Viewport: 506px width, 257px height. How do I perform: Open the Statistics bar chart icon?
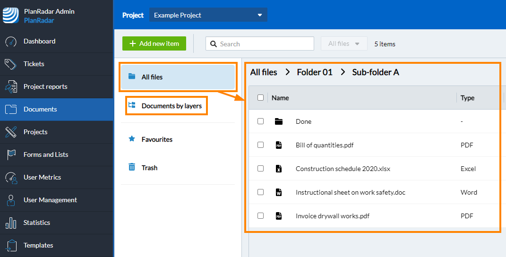[11, 223]
